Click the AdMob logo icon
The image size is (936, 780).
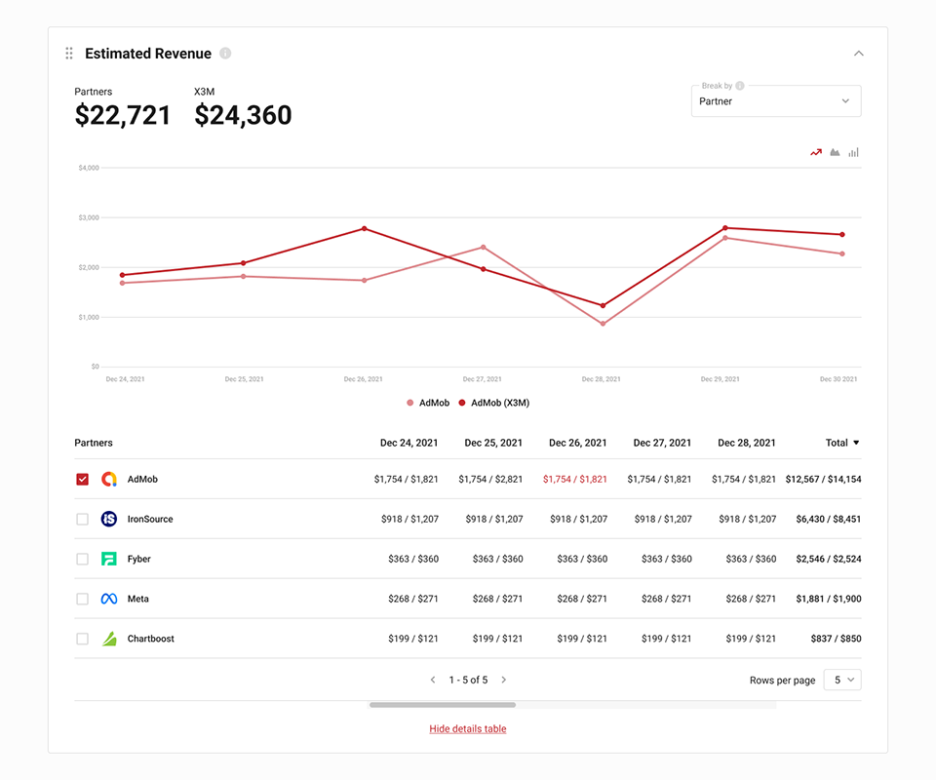point(108,480)
